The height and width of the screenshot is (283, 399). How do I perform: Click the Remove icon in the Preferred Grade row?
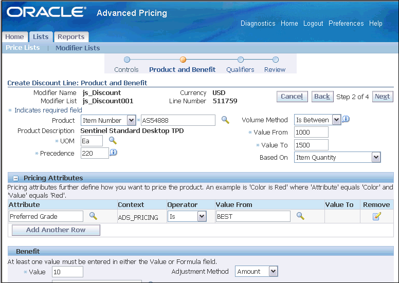pyautogui.click(x=376, y=216)
